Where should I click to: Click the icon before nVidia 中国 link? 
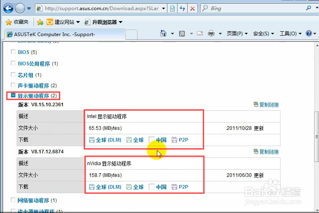(x=152, y=187)
